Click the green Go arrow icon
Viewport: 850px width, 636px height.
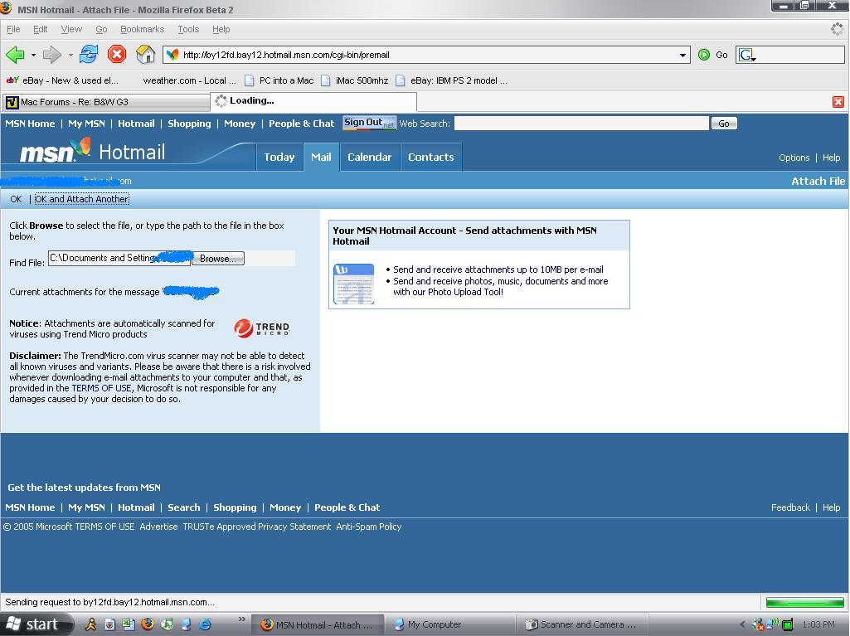(x=704, y=55)
